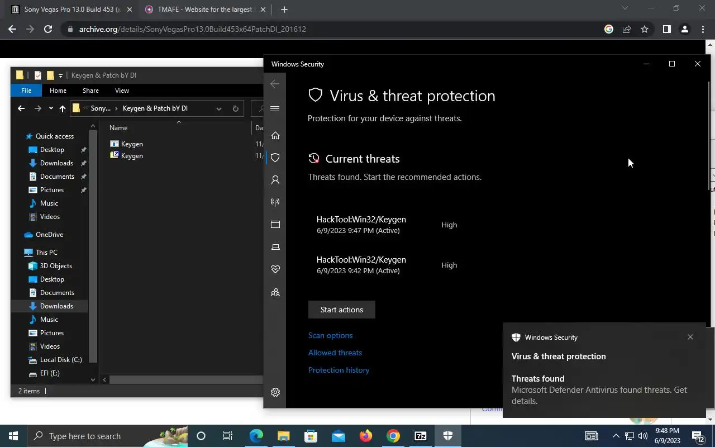Open Device security sidebar icon
This screenshot has width=715, height=447.
point(275,247)
